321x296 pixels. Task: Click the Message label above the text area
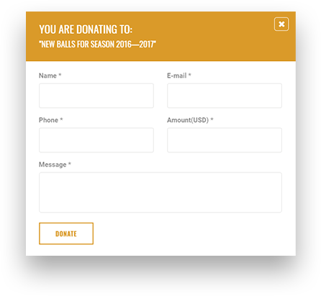[x=53, y=165]
